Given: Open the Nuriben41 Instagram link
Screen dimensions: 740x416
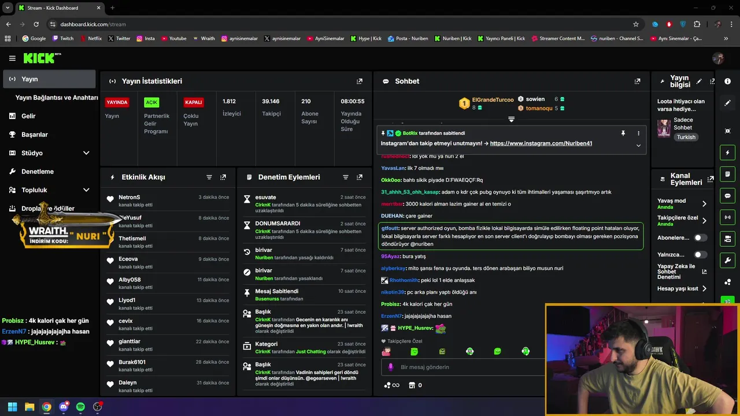Looking at the screenshot, I should point(541,143).
